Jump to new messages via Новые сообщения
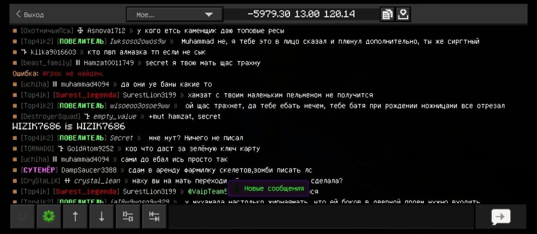The width and height of the screenshot is (537, 234). pos(269,188)
